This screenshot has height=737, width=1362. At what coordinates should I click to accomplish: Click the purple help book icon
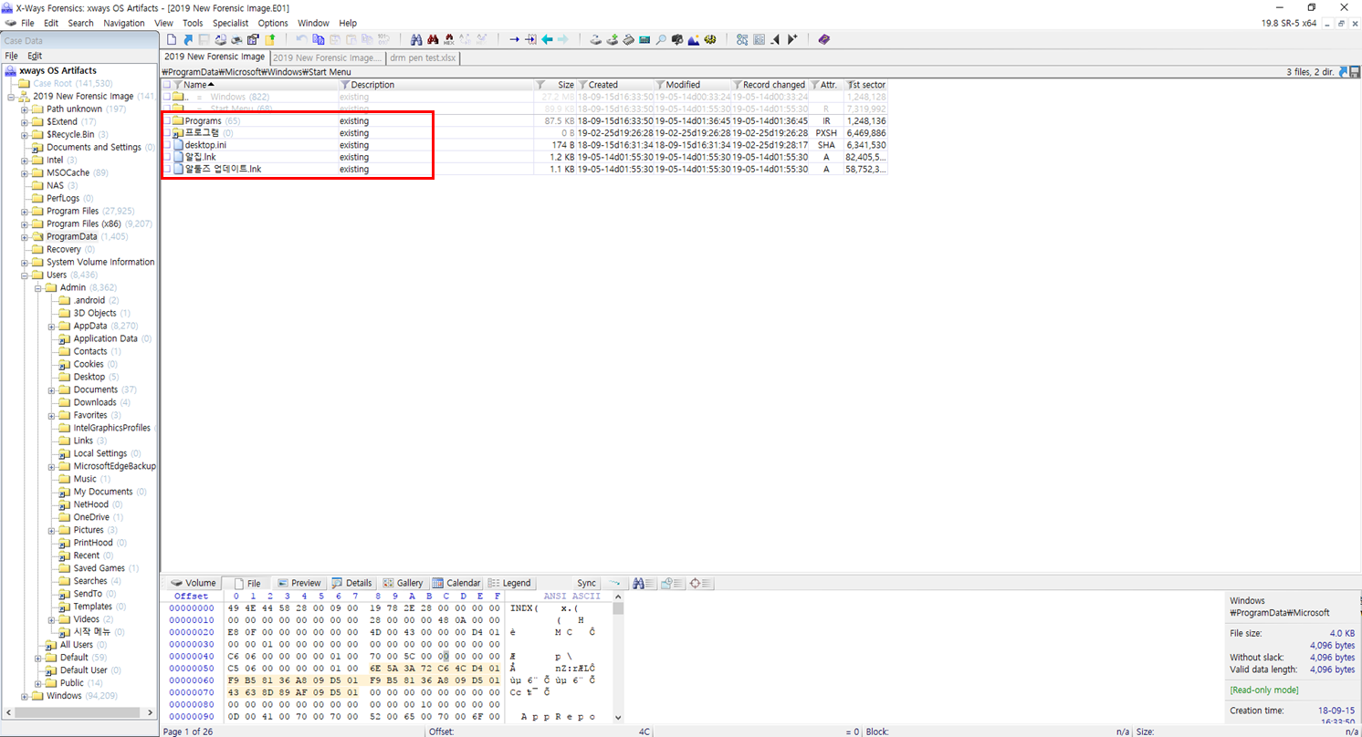click(824, 39)
